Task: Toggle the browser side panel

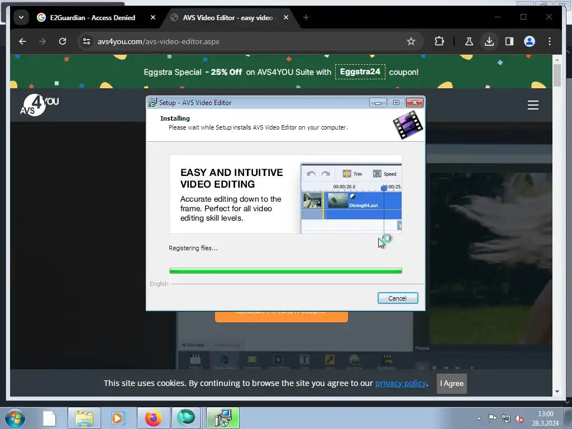Action: click(509, 41)
